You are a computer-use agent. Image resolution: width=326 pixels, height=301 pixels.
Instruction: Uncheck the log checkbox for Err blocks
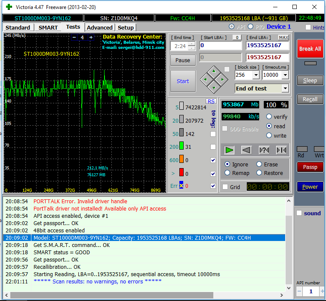(213, 186)
